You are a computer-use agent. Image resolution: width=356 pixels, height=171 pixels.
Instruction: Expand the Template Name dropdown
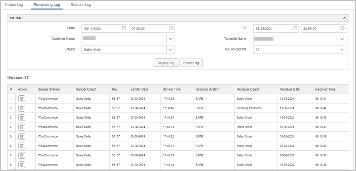click(342, 39)
